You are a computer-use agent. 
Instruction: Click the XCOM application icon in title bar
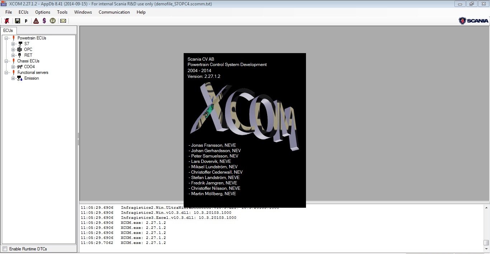point(4,4)
